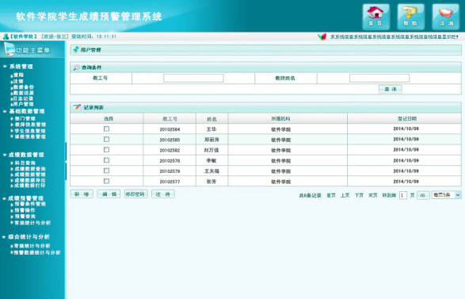Viewport: 465px width, 299px height.
Task: Open 常规统计与分析 under 成绩预警管理
Action: (32, 222)
